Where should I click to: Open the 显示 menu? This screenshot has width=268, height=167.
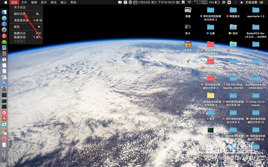point(44,2)
